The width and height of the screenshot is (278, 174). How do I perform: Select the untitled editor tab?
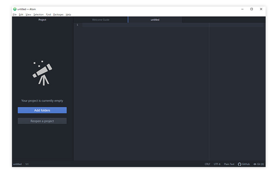[155, 20]
